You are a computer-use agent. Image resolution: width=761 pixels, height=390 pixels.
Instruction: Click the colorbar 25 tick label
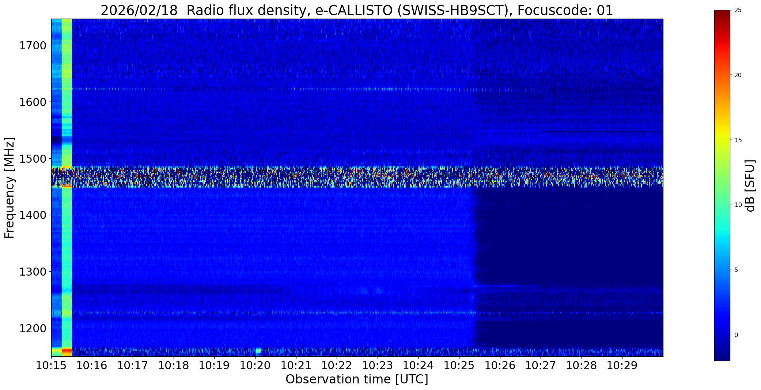738,10
